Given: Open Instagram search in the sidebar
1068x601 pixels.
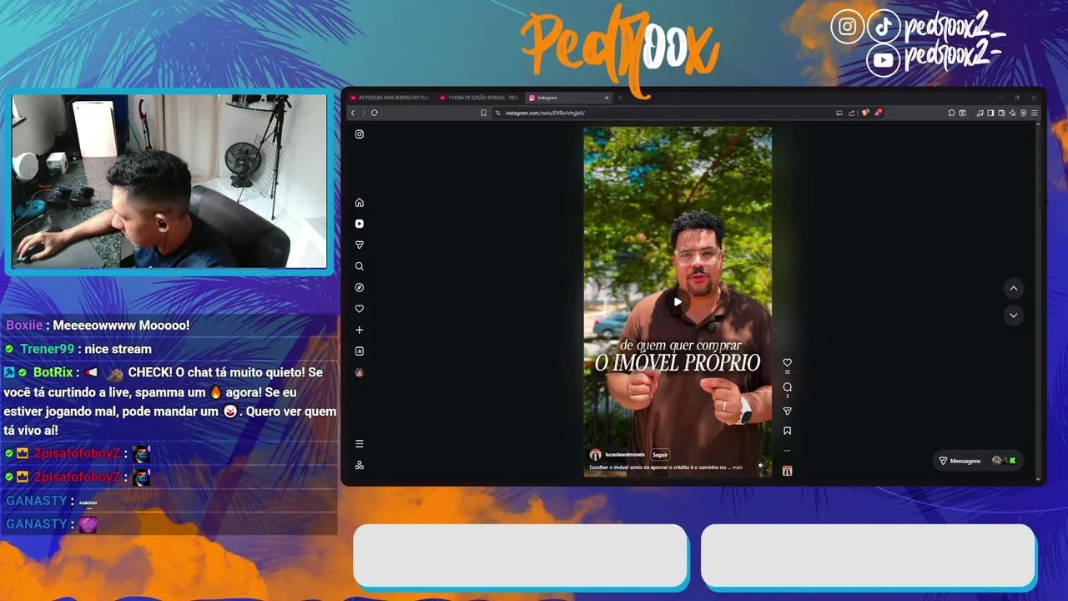Looking at the screenshot, I should tap(360, 266).
